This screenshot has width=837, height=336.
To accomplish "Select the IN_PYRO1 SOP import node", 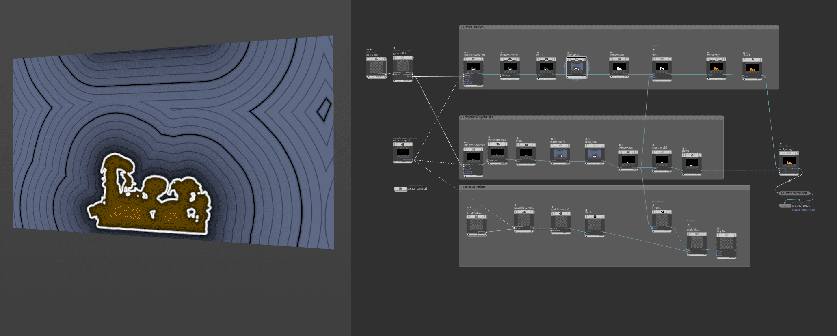I will [376, 67].
